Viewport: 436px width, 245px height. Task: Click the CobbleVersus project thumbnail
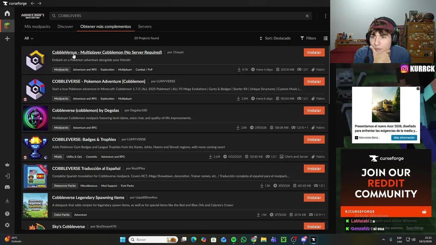[35, 60]
